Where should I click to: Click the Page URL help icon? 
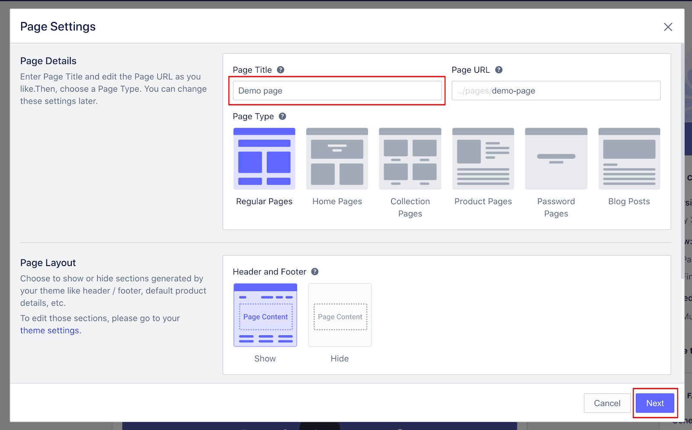(498, 70)
